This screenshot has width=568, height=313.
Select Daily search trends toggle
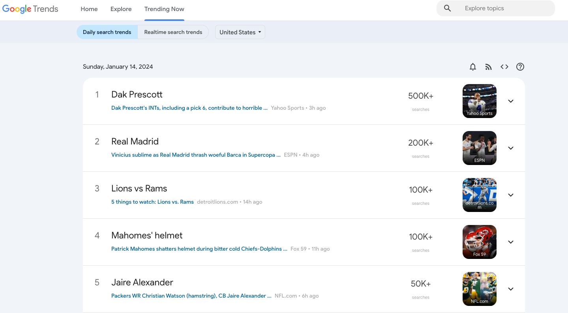coord(107,32)
